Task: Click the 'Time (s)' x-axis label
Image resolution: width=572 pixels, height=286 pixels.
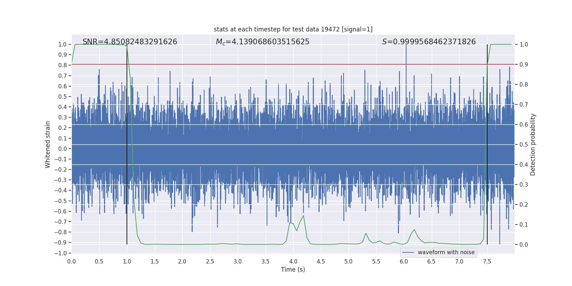Action: [293, 270]
